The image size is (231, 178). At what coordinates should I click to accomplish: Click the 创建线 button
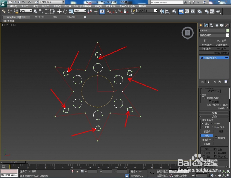point(207,131)
